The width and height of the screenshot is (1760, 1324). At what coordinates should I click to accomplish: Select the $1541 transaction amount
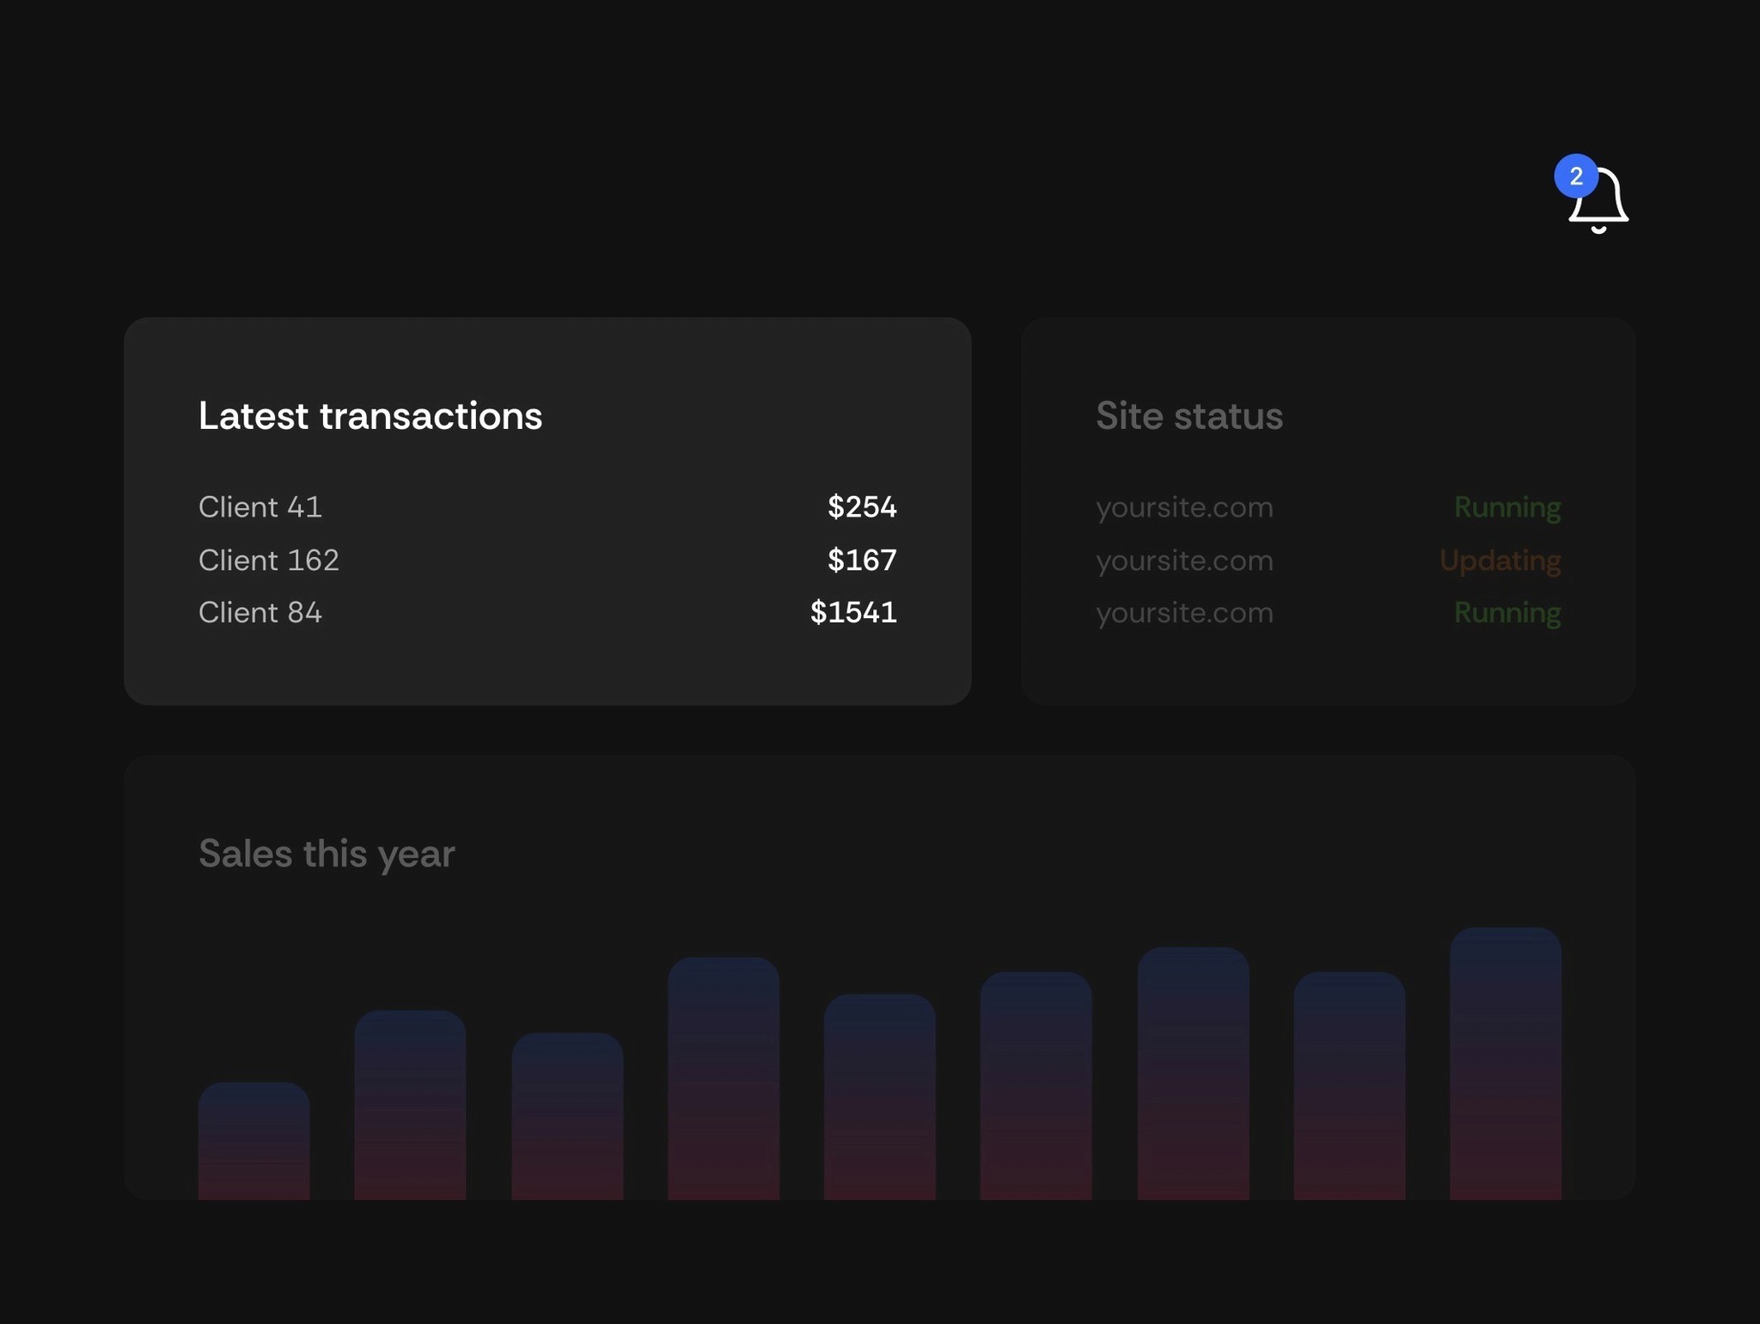tap(852, 612)
